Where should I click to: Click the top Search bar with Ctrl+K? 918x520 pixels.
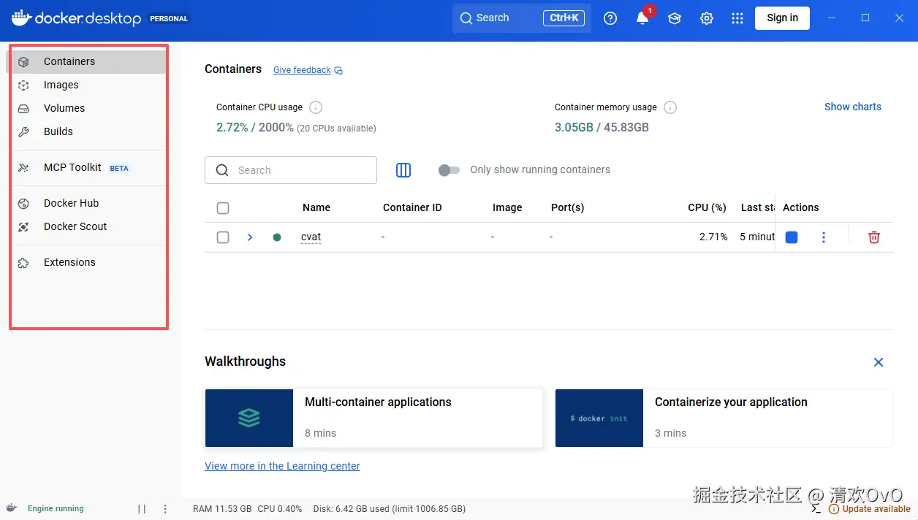(x=522, y=18)
